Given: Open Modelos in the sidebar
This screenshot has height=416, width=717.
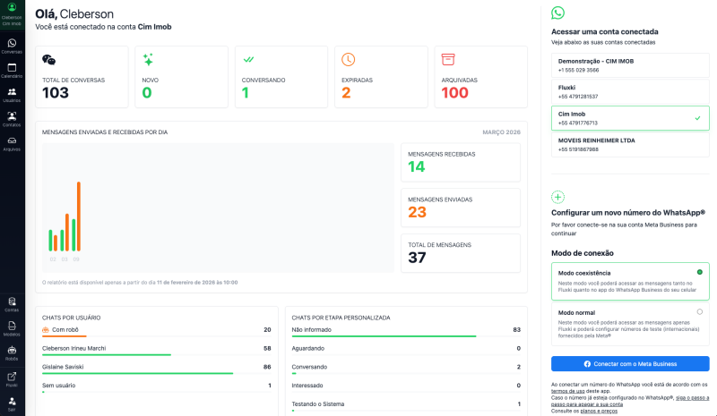Looking at the screenshot, I should point(12,328).
